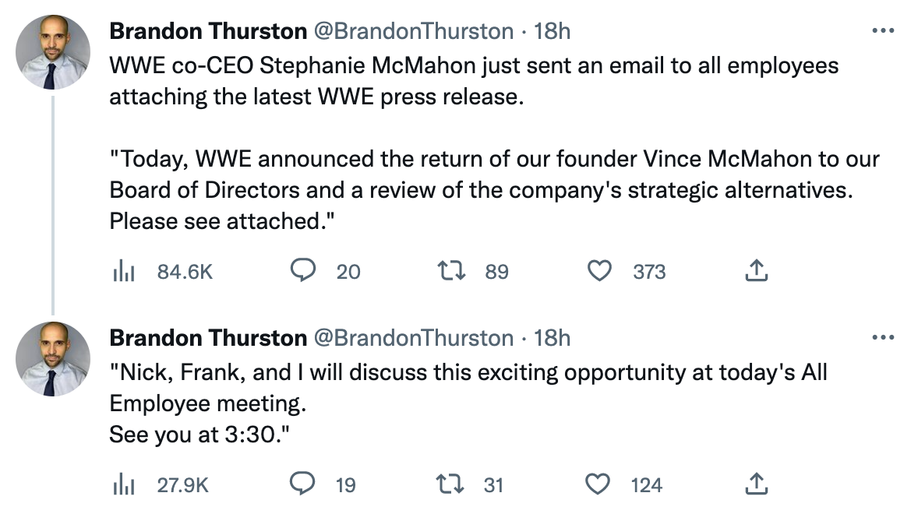918x514 pixels.
Task: Click the reply icon on the second tweet
Action: (304, 483)
